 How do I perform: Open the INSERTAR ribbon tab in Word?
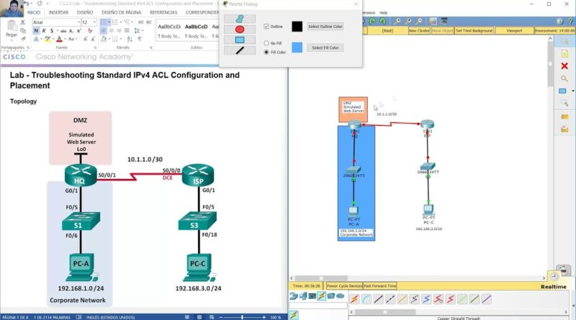click(x=58, y=12)
